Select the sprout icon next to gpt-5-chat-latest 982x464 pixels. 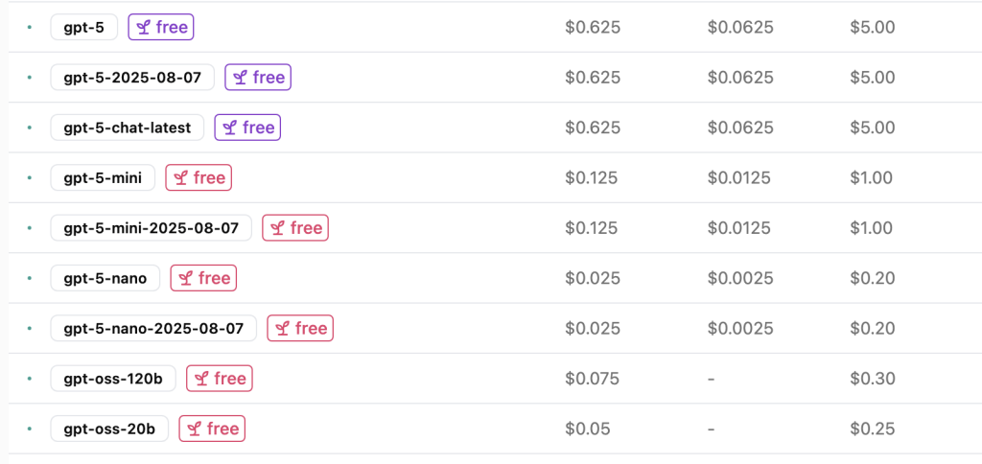click(x=229, y=128)
